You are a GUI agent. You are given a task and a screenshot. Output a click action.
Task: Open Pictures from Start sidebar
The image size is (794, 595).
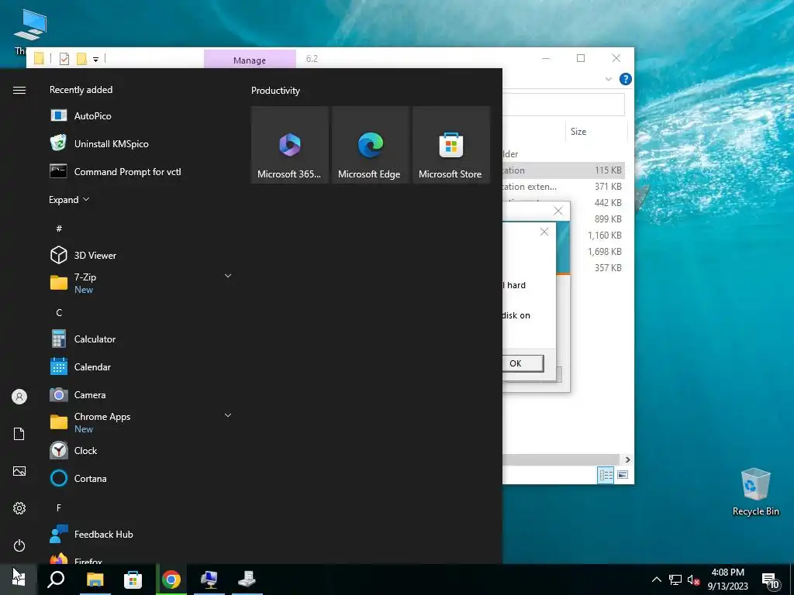click(x=19, y=471)
